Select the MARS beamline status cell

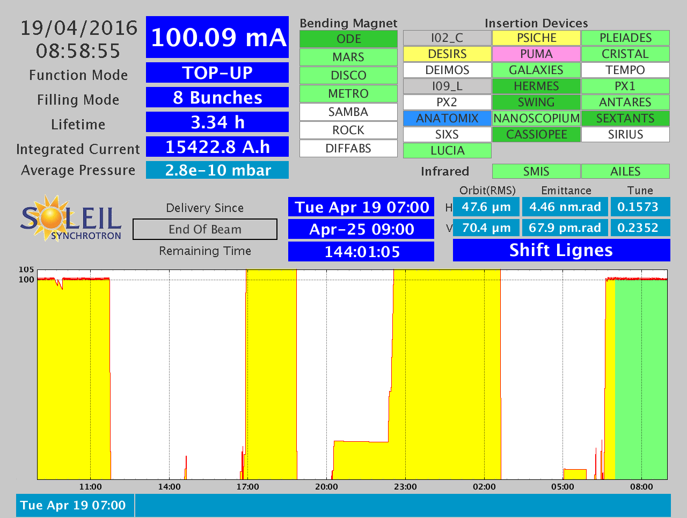point(348,57)
